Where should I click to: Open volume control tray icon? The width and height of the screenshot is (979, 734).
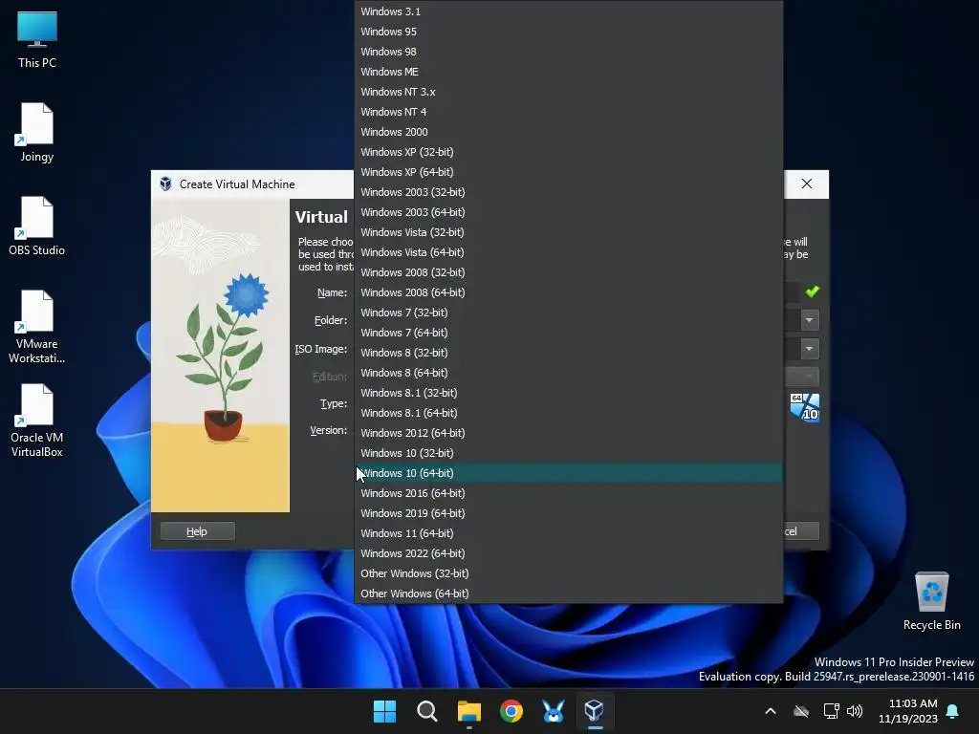tap(855, 711)
